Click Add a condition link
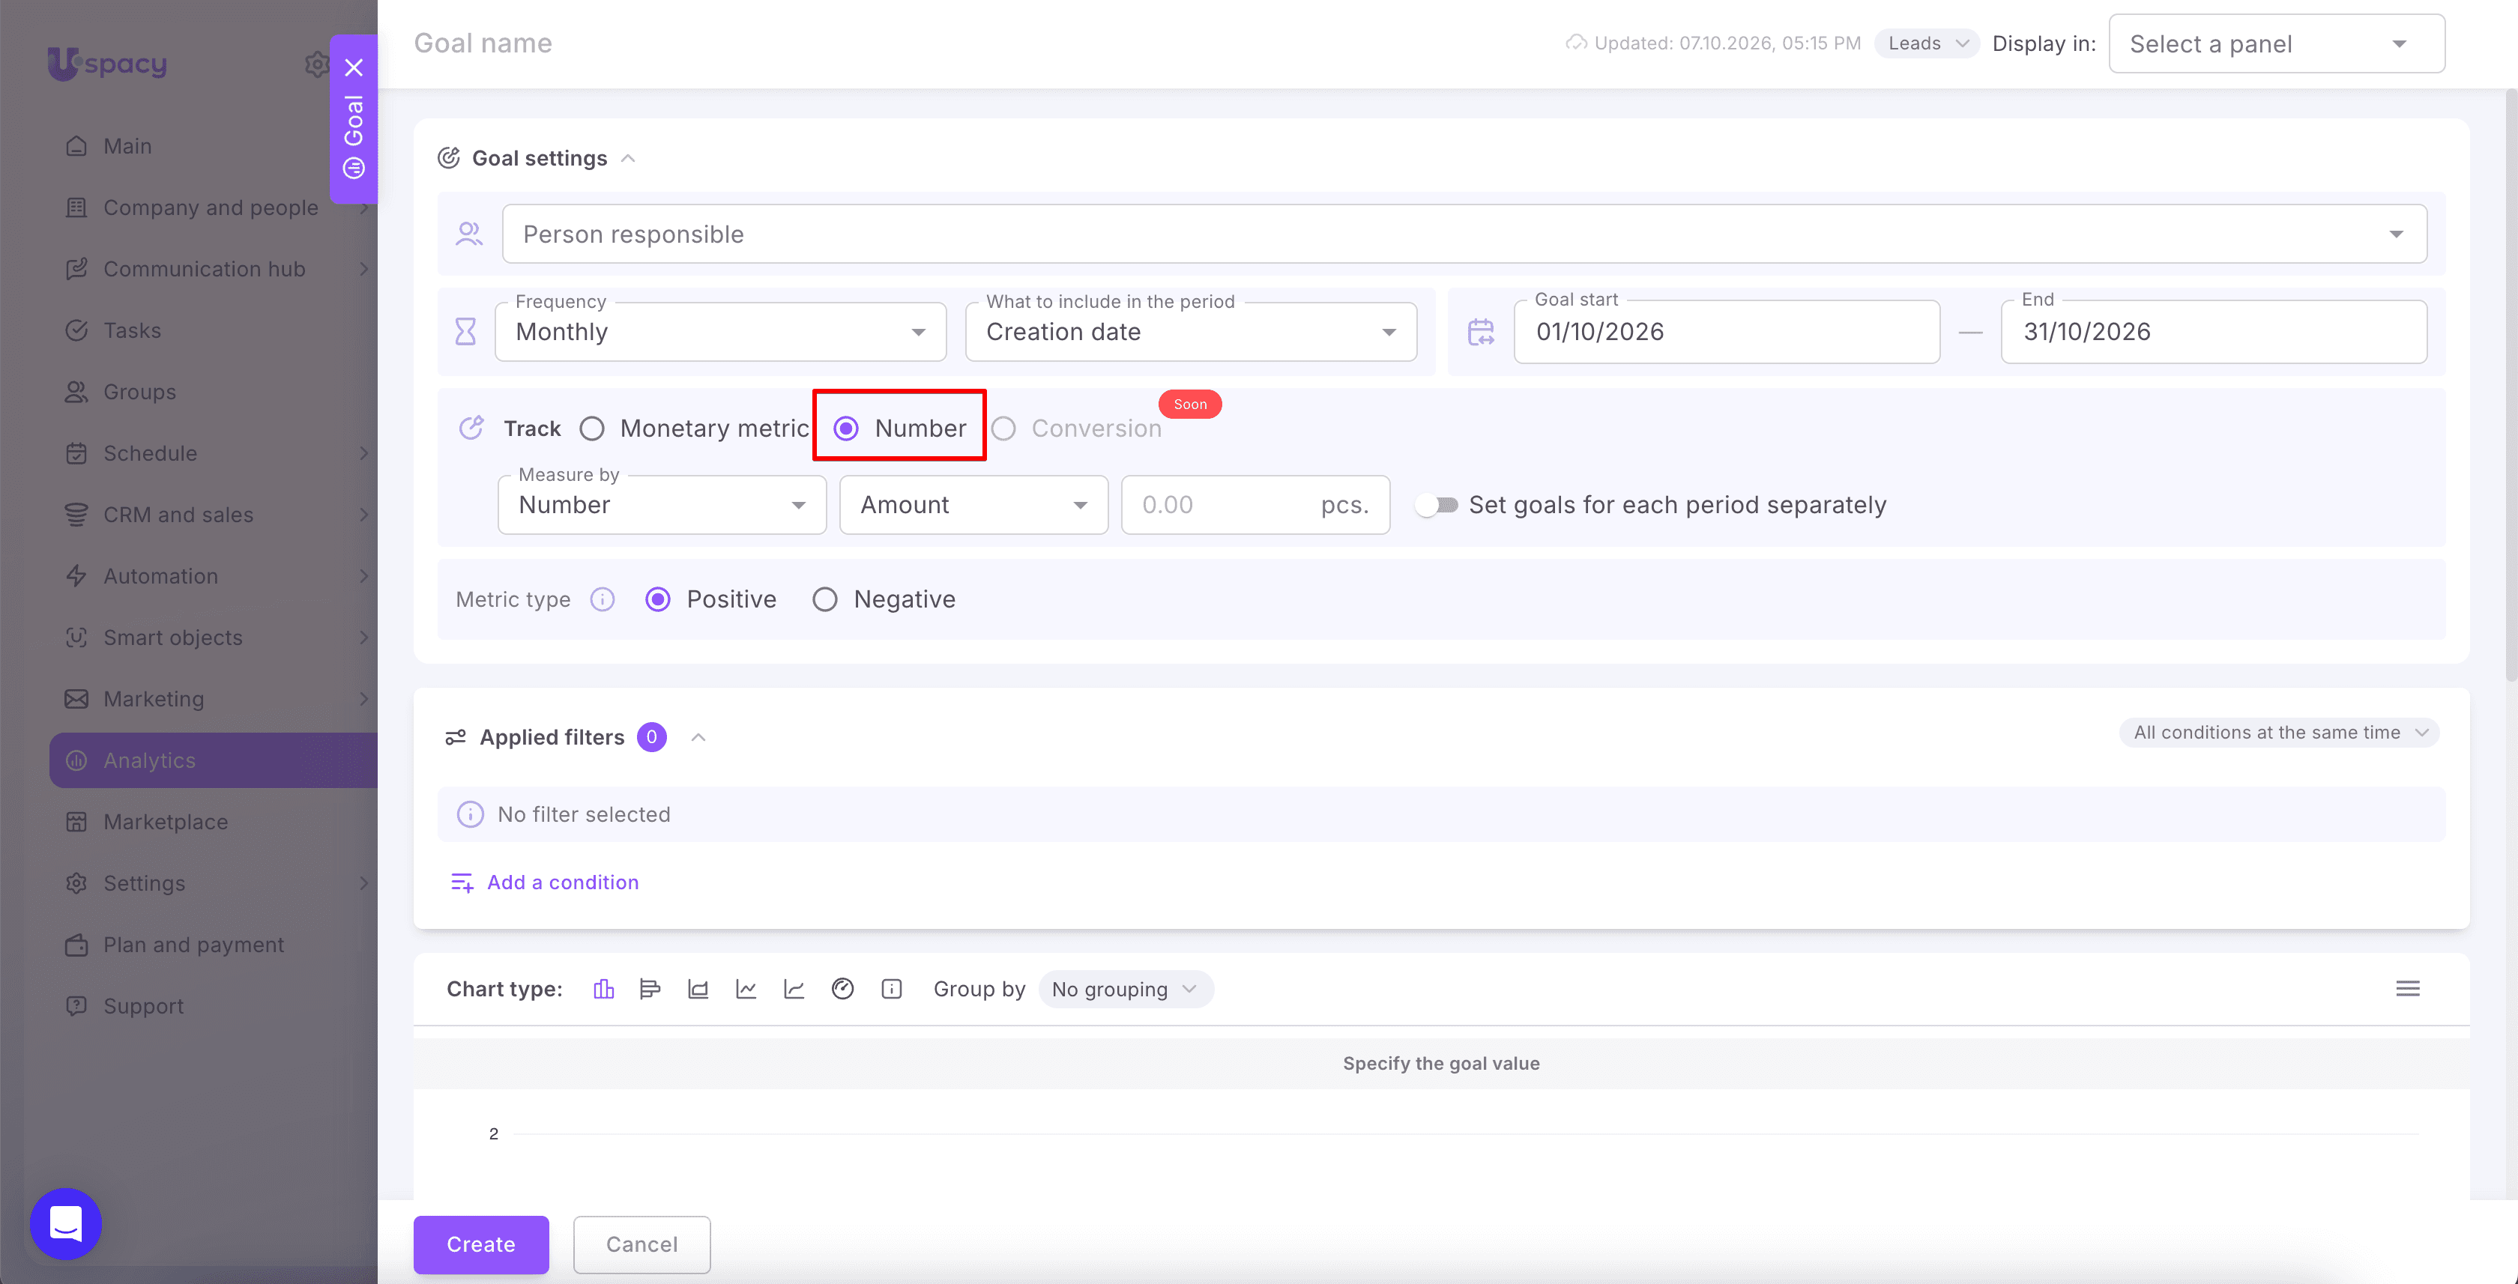 point(545,882)
